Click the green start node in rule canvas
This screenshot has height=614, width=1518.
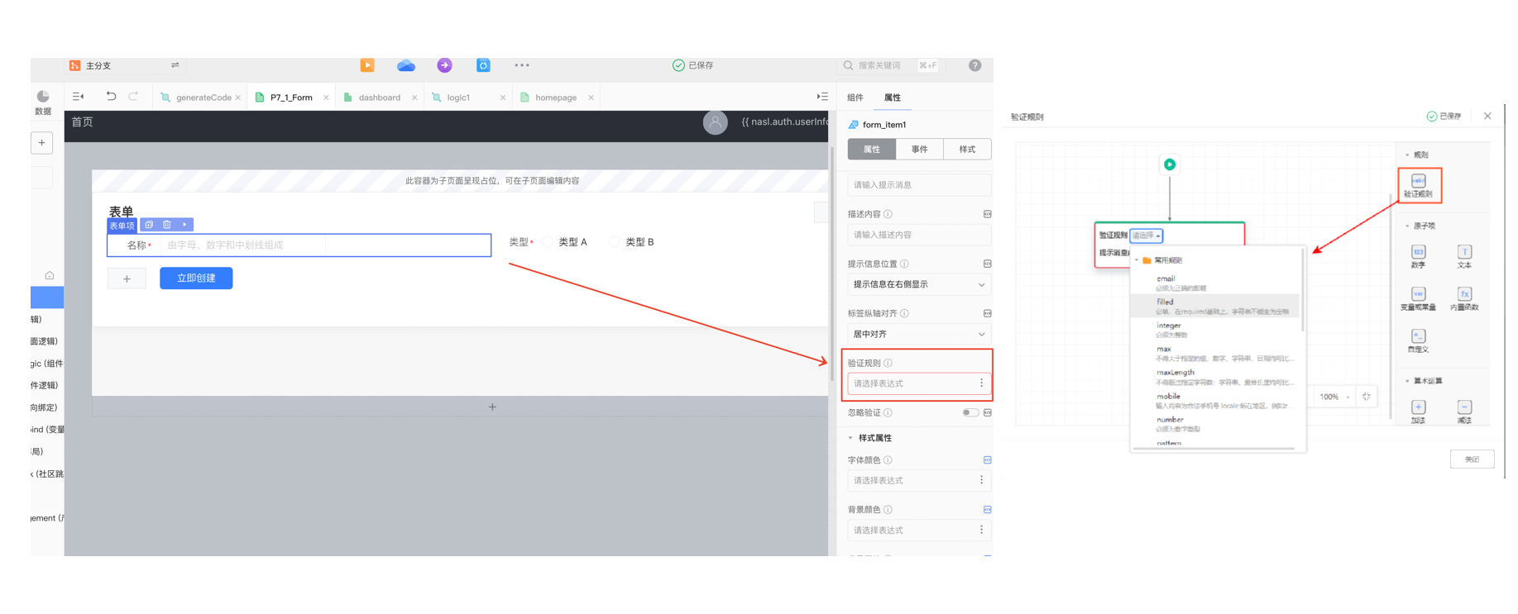pyautogui.click(x=1170, y=164)
